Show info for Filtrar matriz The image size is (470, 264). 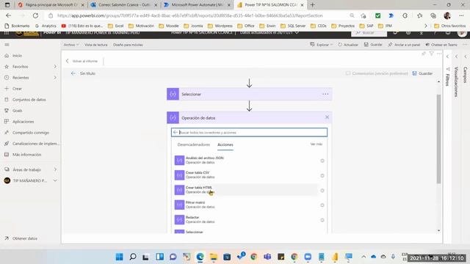[x=322, y=205]
